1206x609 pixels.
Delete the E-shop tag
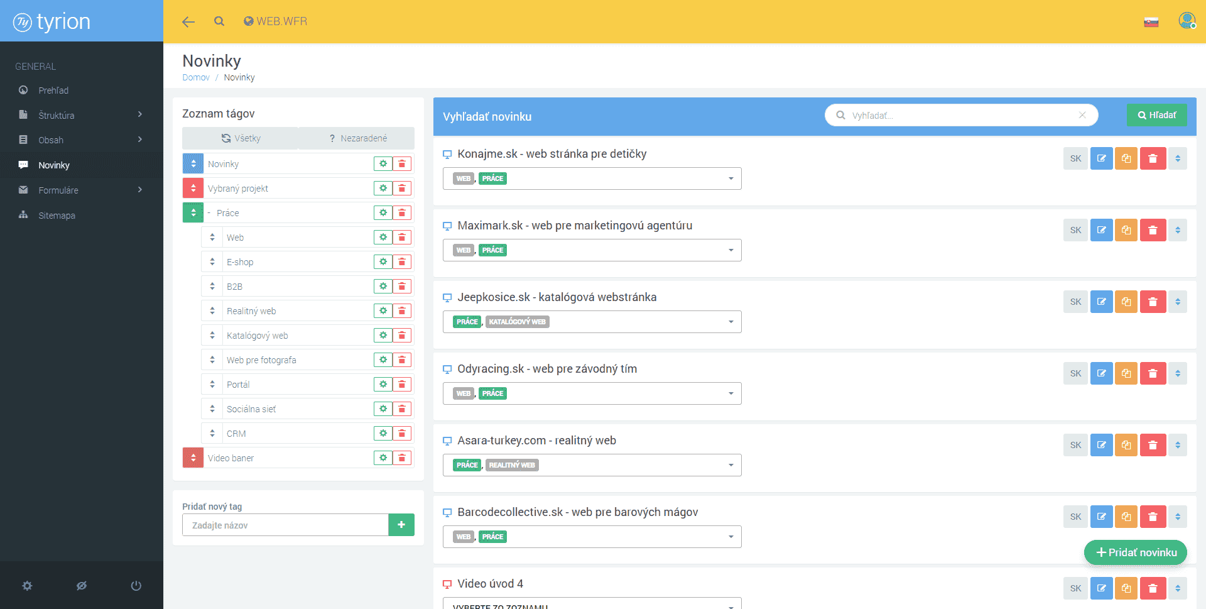(x=402, y=262)
